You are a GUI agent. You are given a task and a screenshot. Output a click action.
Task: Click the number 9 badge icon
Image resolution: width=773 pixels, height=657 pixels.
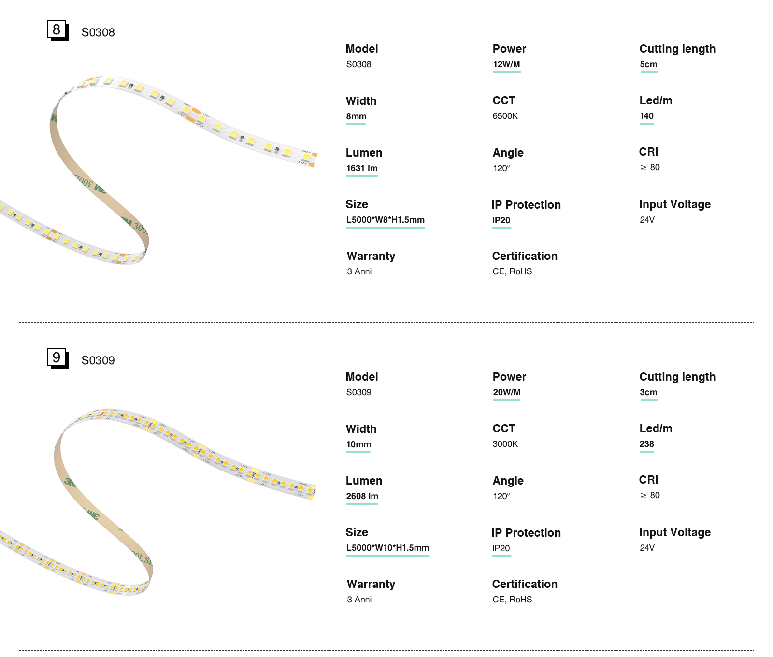[57, 358]
